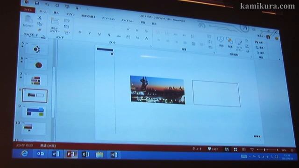299x168 pixels.
Task: Toggle Italic formatting
Action: [89, 33]
